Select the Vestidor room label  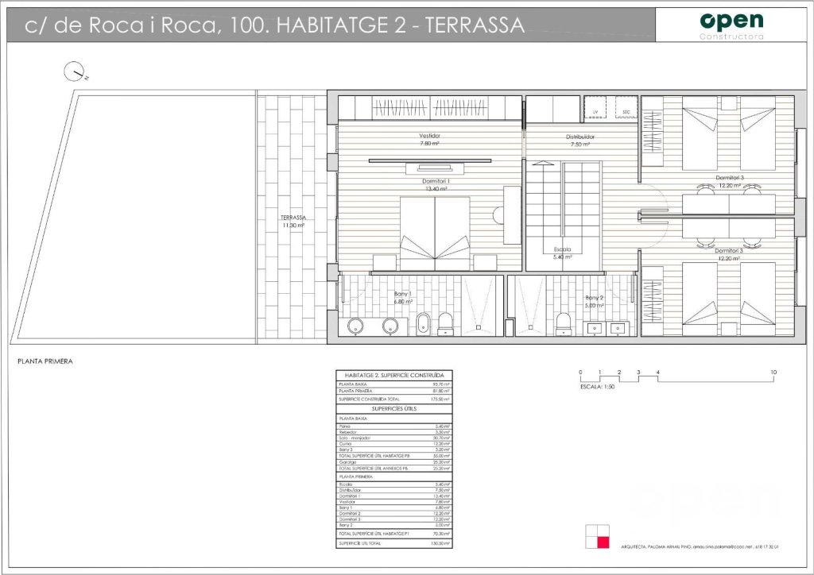click(x=430, y=136)
